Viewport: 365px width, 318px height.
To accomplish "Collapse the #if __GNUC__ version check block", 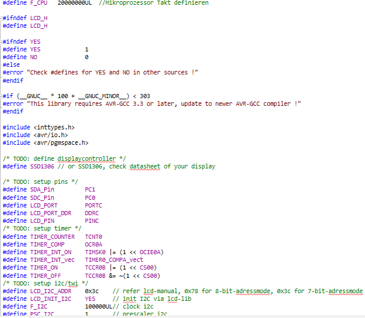I will 1,96.
